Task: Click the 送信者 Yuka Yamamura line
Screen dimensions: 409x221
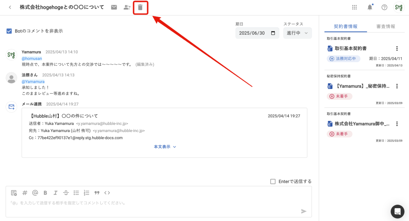Action: point(79,124)
